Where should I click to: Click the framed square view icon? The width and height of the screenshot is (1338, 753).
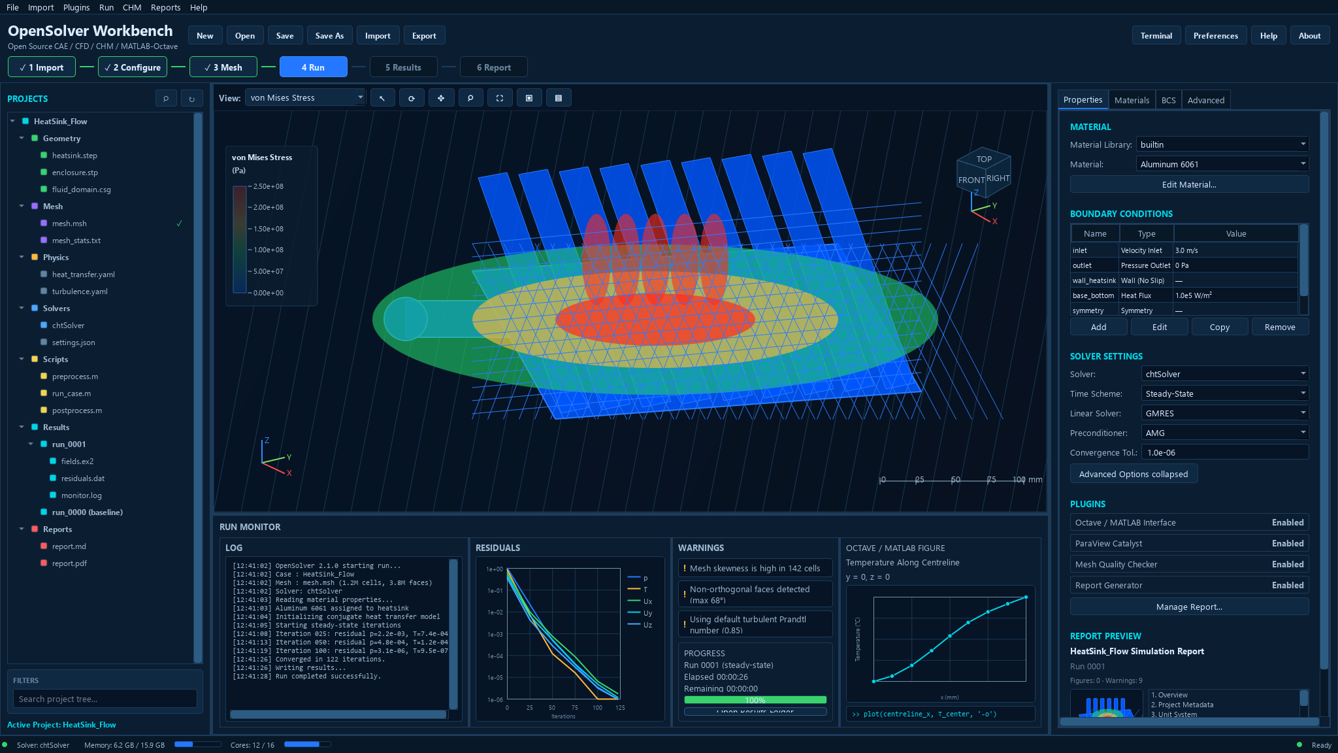529,98
